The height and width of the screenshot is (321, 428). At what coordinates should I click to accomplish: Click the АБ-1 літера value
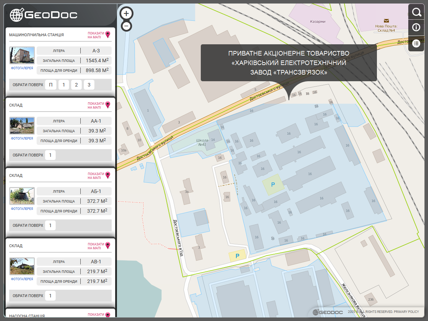(97, 191)
